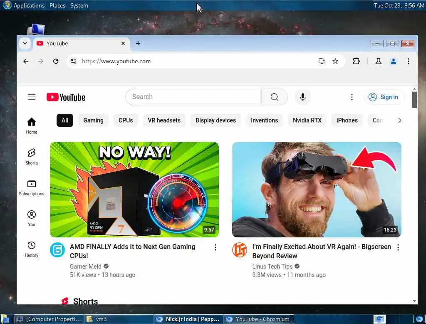Image resolution: width=426 pixels, height=324 pixels.
Task: Open options menu for Bigscreen Beyond video
Action: pyautogui.click(x=398, y=247)
